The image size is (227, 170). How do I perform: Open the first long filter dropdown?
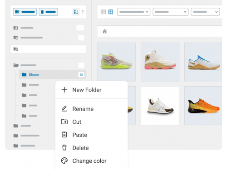[x=134, y=12]
